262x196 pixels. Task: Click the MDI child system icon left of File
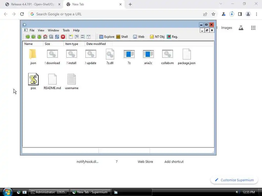[x=26, y=30]
